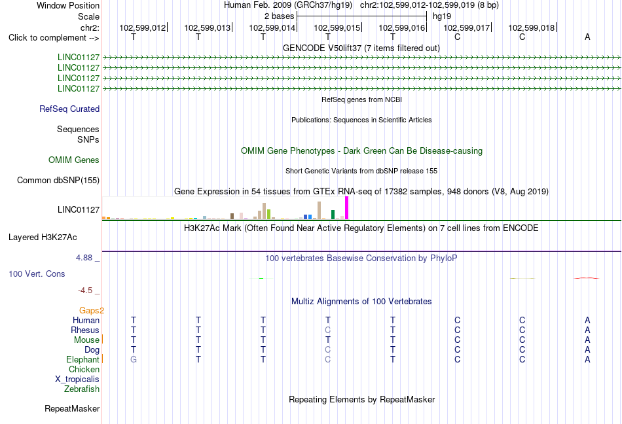
Task: Select the X_tropicalis species label
Action: point(77,380)
